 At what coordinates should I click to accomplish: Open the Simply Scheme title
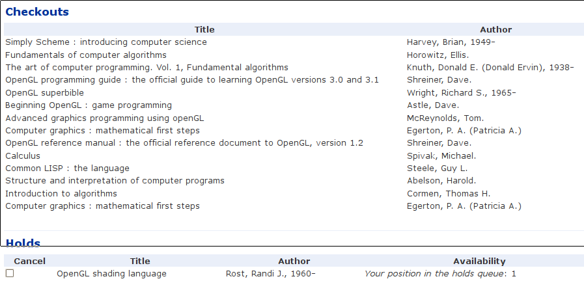pos(106,42)
